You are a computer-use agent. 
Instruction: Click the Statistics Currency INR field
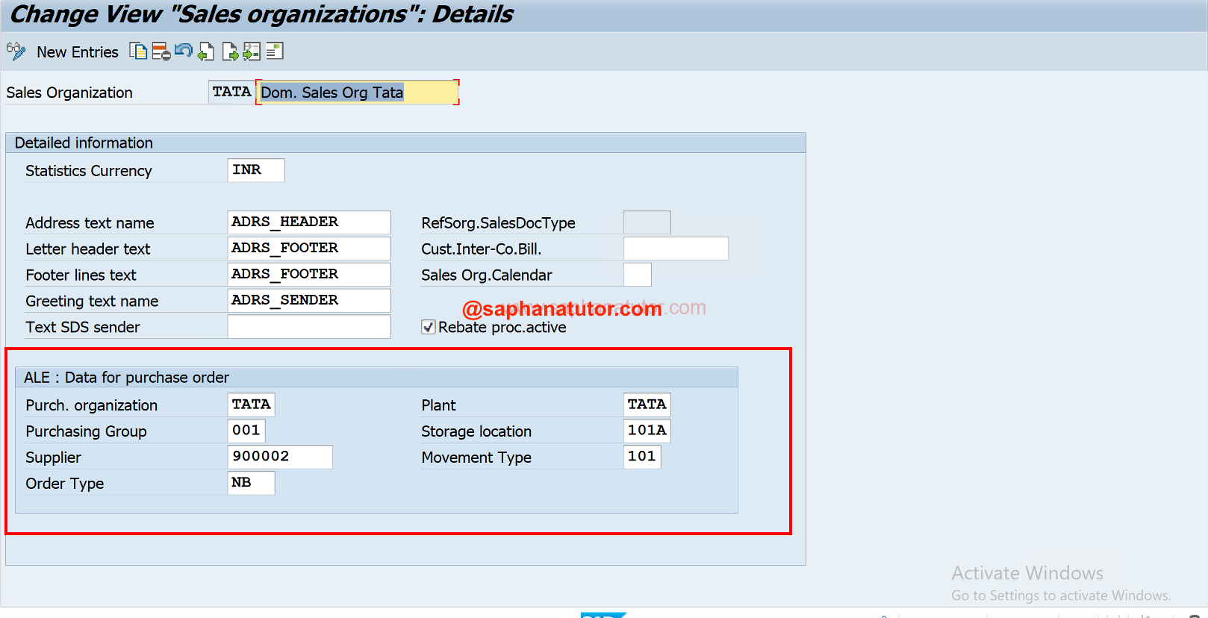[256, 170]
